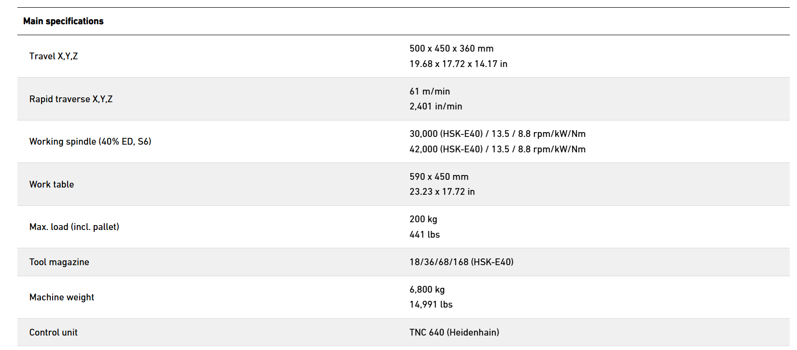
Task: Select the 23.23 x 17.72 in value
Action: coord(442,192)
